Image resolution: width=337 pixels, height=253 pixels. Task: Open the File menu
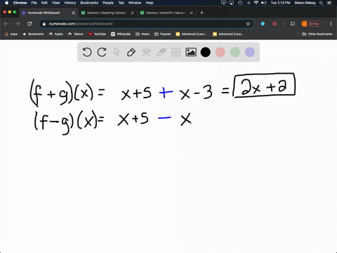pyautogui.click(x=34, y=3)
